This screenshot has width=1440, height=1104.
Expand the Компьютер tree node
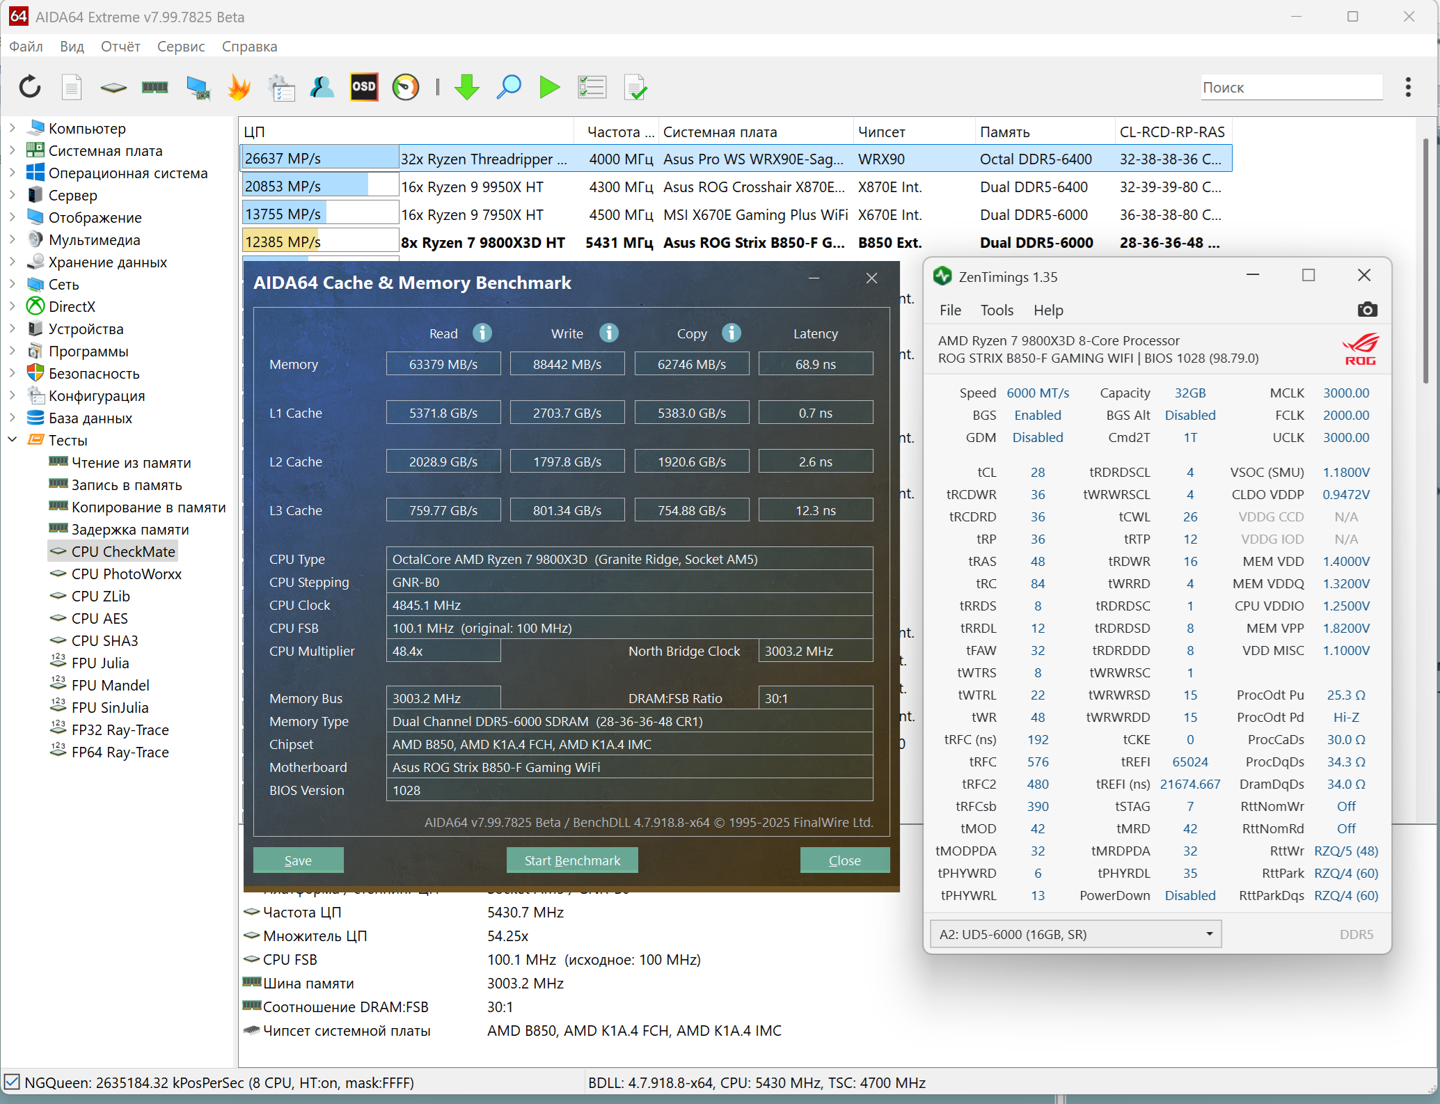pos(13,128)
